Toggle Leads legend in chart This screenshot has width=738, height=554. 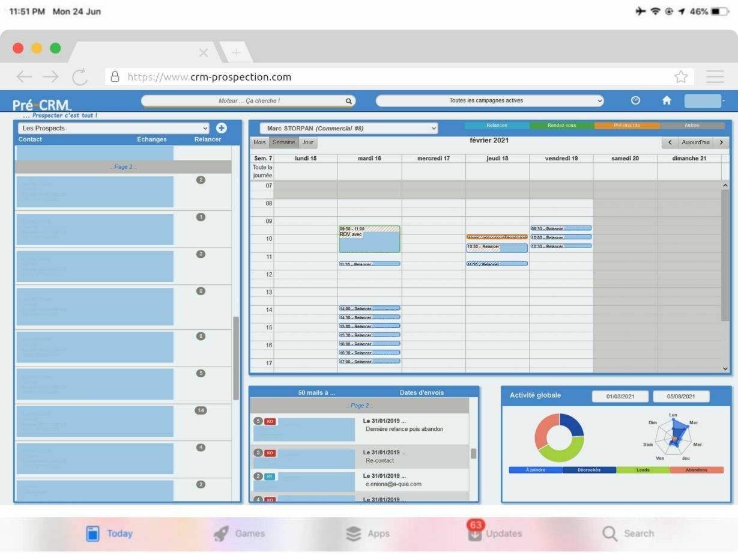click(643, 470)
